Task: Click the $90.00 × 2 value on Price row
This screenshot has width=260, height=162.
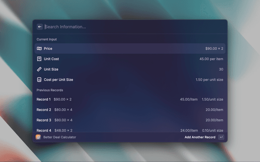Action: [x=214, y=49]
